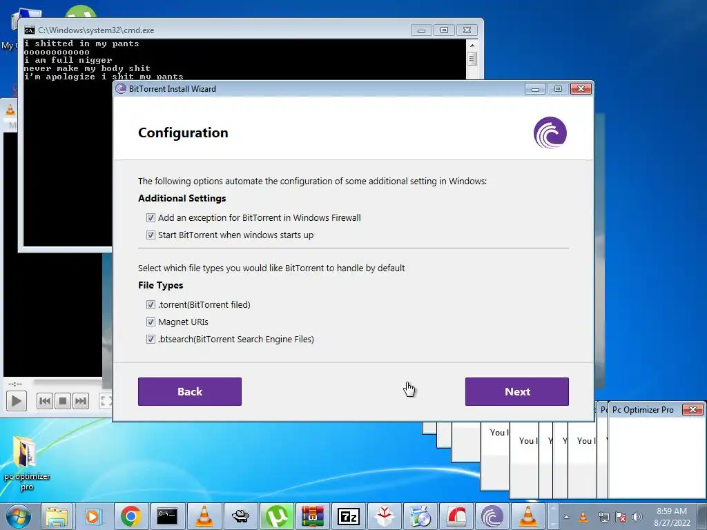Select the VLC taskbar icon beside BitTorrent
707x530 pixels.
coord(528,516)
